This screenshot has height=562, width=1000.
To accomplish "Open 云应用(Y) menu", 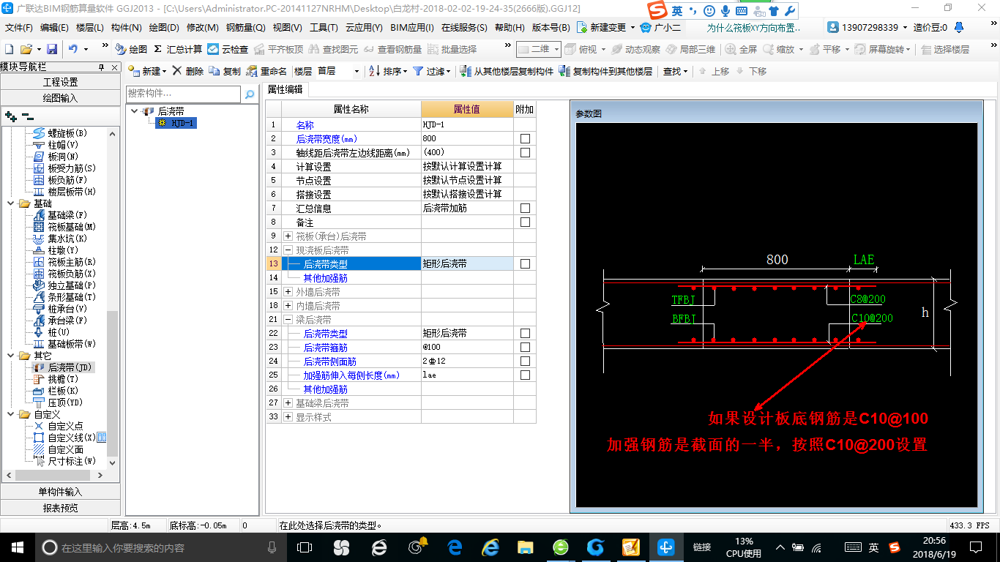I will 364,28.
